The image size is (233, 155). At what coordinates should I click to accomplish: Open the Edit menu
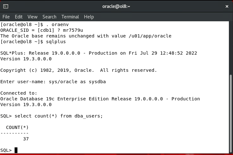tap(19, 17)
